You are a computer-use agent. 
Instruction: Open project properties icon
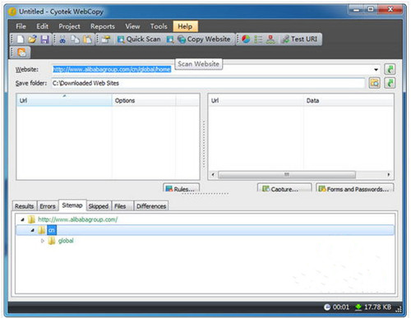106,39
